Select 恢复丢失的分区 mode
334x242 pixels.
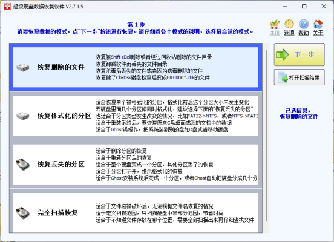(136, 165)
